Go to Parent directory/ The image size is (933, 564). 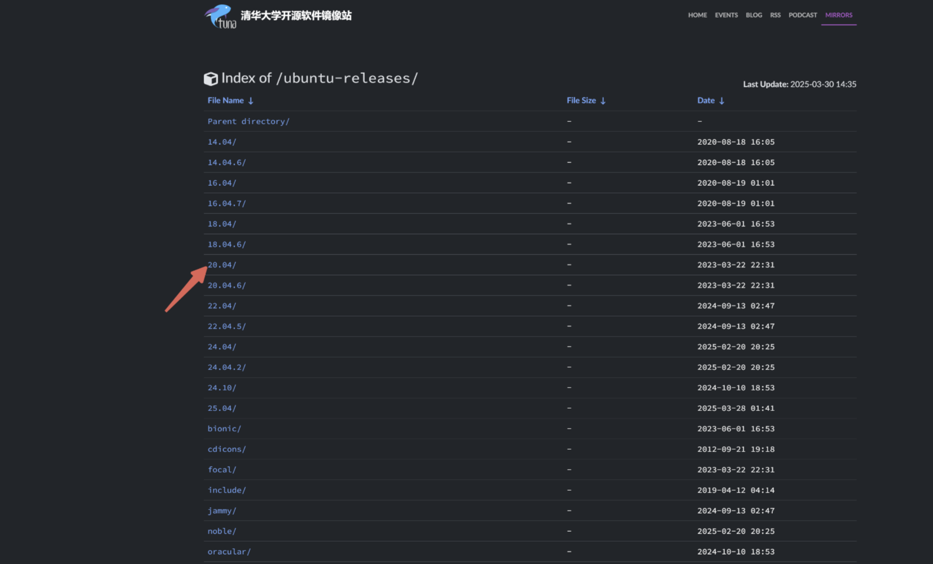[x=249, y=121]
